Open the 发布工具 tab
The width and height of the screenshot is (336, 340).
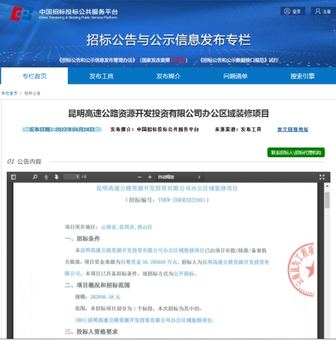click(x=101, y=76)
